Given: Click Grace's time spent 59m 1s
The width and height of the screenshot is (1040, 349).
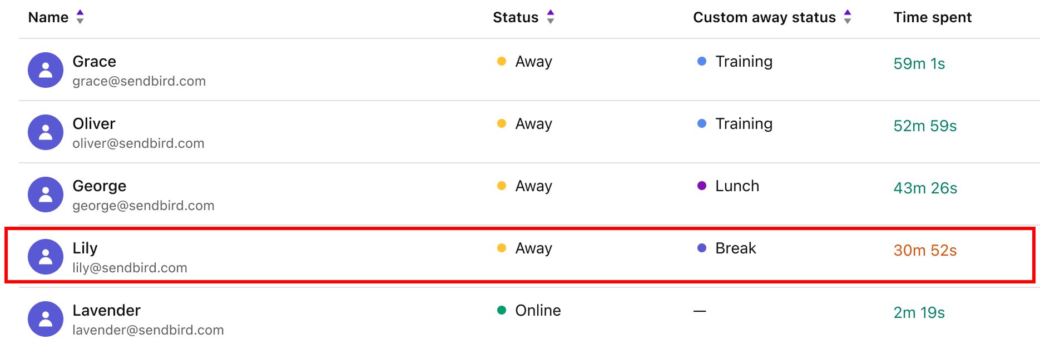Looking at the screenshot, I should coord(919,63).
